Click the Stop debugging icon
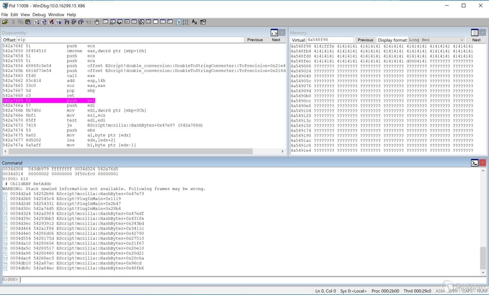This screenshot has width=489, height=295. [51, 22]
